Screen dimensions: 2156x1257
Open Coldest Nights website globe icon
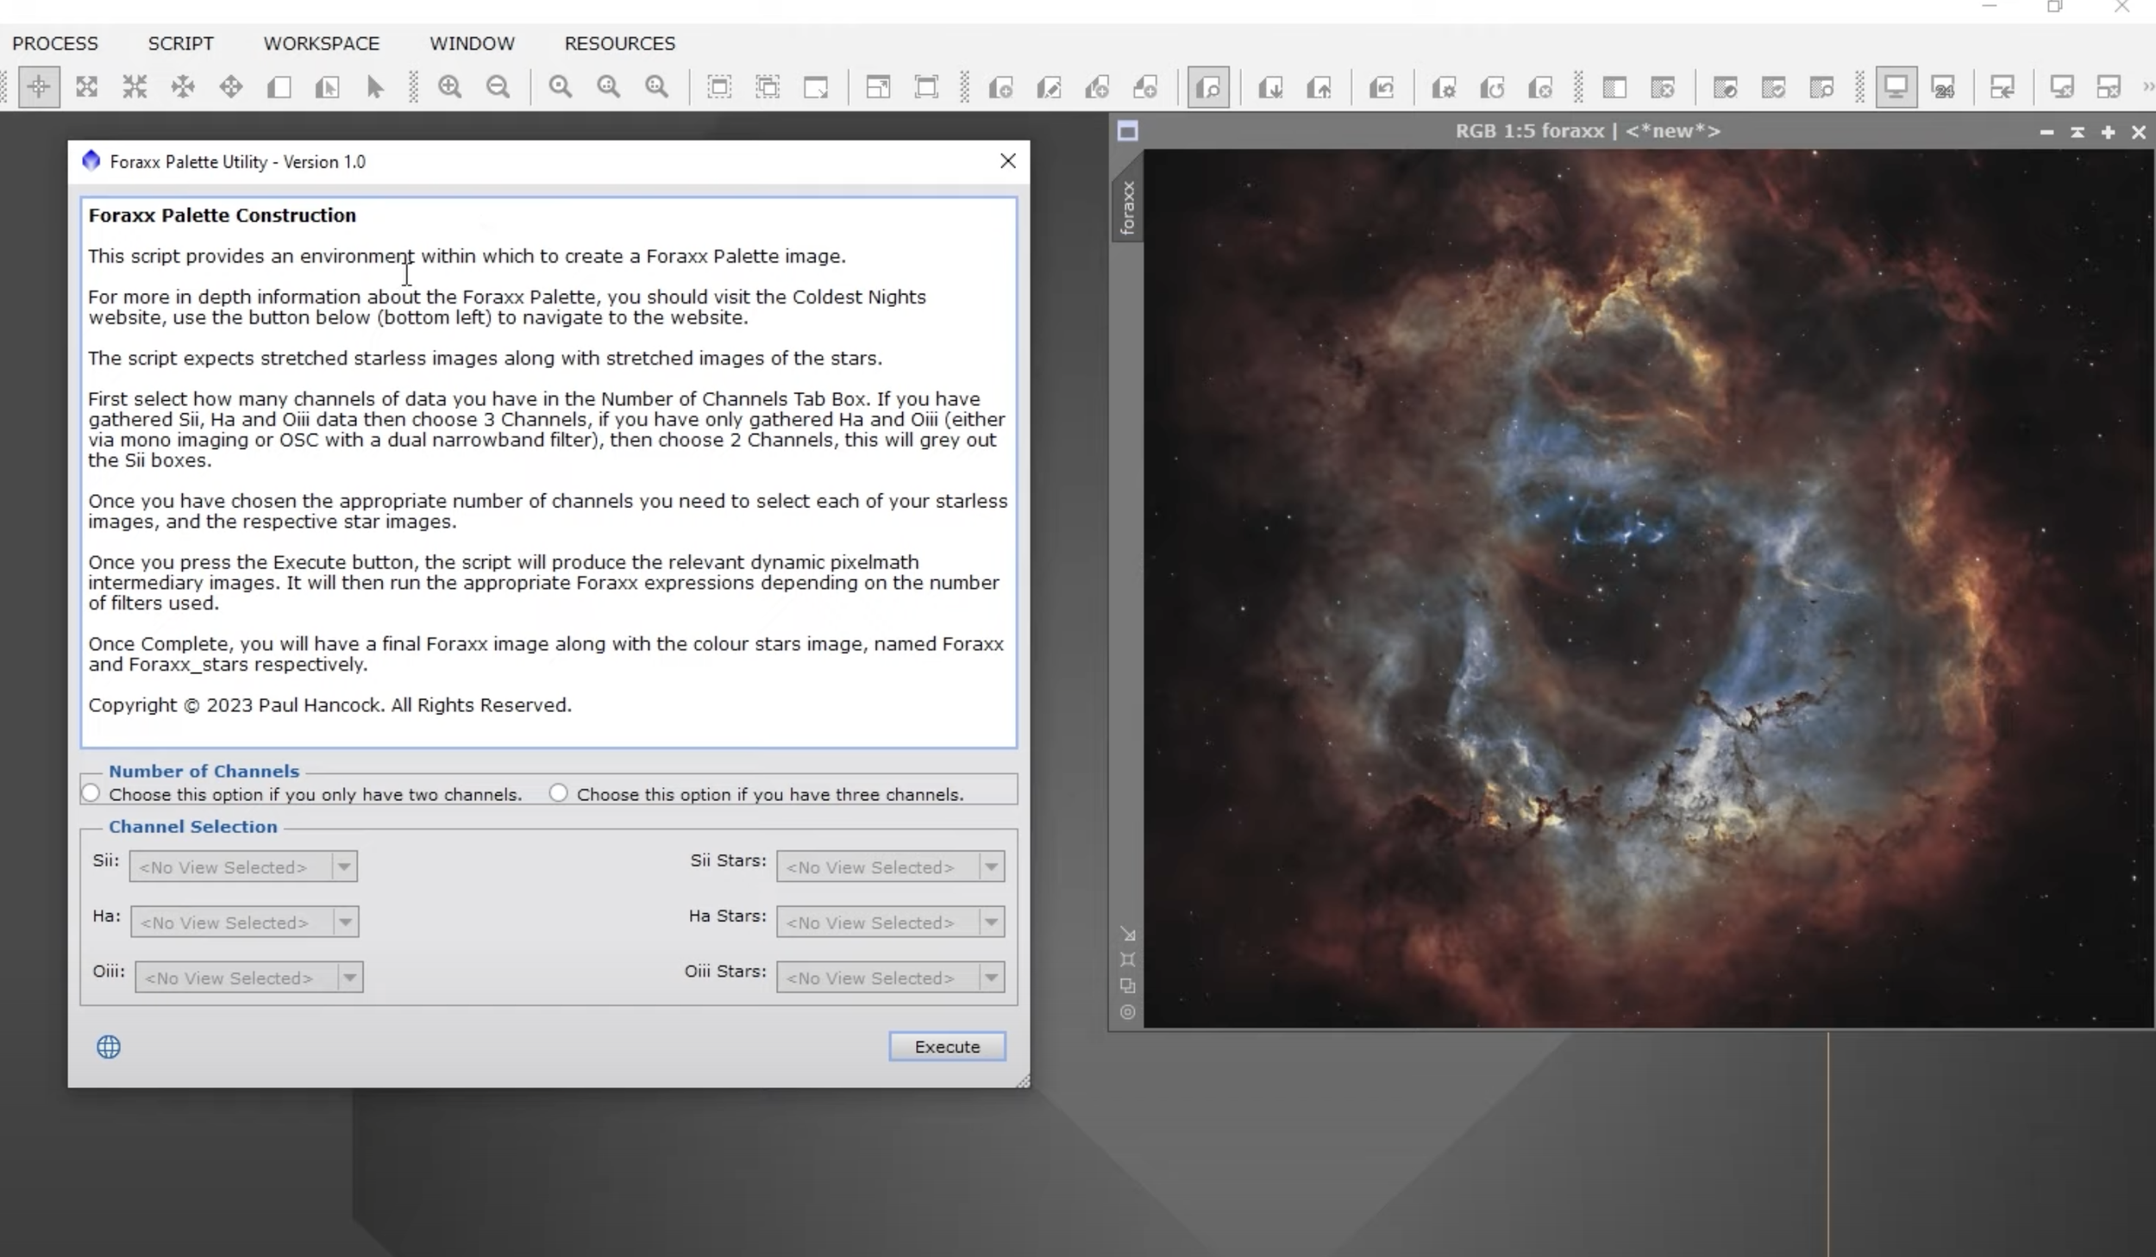click(x=109, y=1047)
